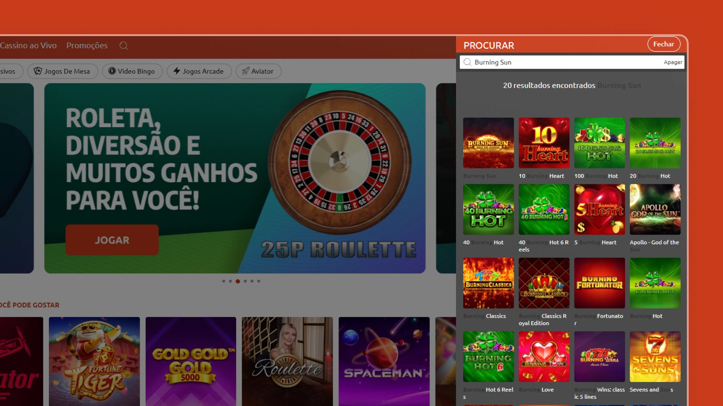
Task: Click the Aviator rocket icon
Action: point(246,71)
